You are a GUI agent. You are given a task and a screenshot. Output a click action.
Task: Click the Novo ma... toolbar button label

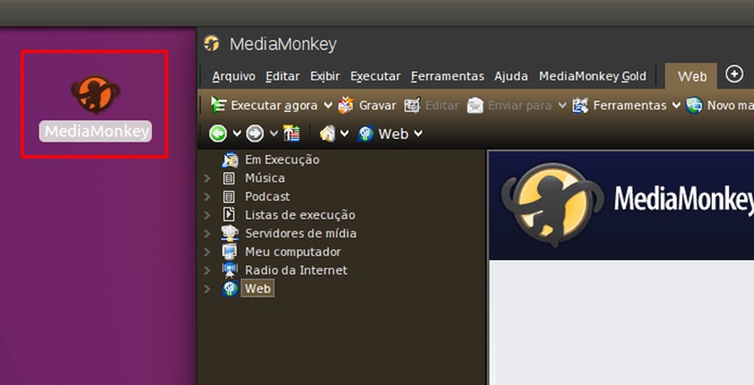730,106
